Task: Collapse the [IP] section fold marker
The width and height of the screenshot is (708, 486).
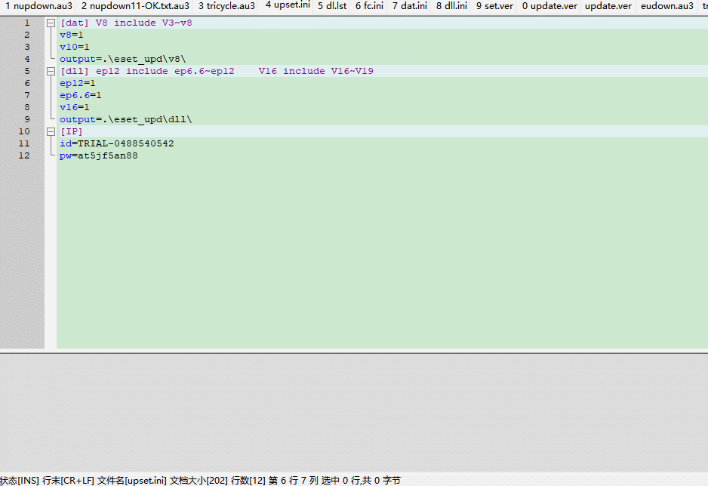Action: (51, 131)
